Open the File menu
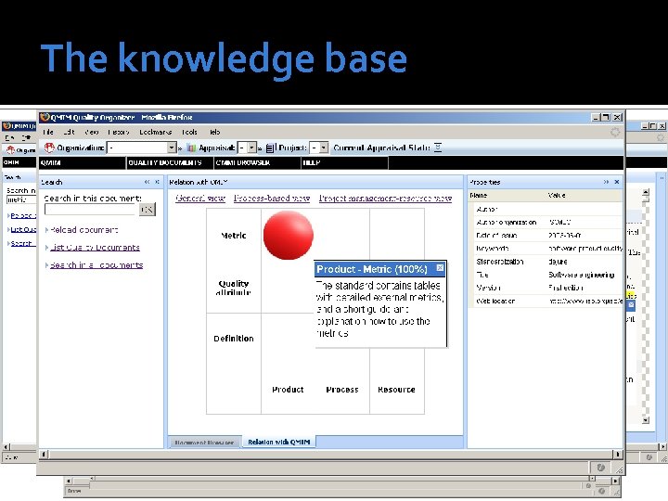This screenshot has height=501, width=668. coord(48,132)
